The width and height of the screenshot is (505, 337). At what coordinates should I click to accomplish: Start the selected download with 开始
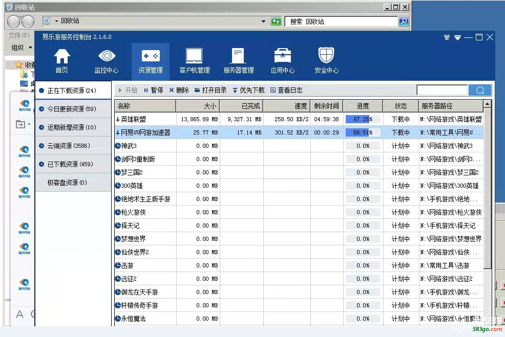click(128, 91)
